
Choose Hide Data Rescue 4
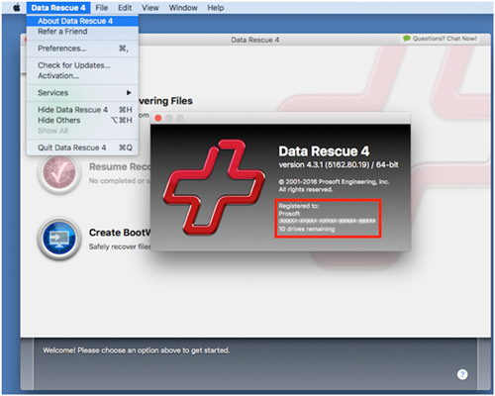(x=82, y=110)
